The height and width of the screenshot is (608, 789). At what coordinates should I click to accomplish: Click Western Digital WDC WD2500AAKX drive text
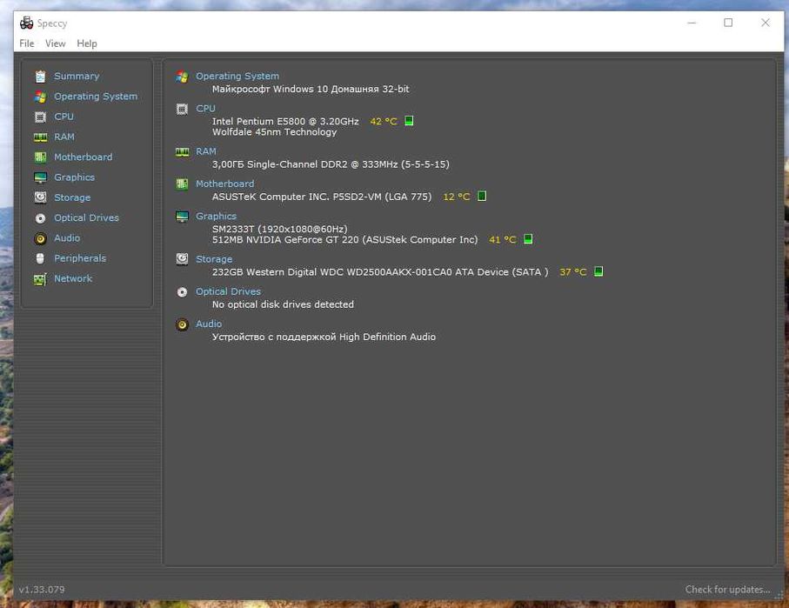[x=380, y=271]
